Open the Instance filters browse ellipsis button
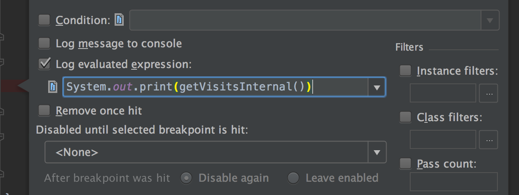 click(489, 93)
